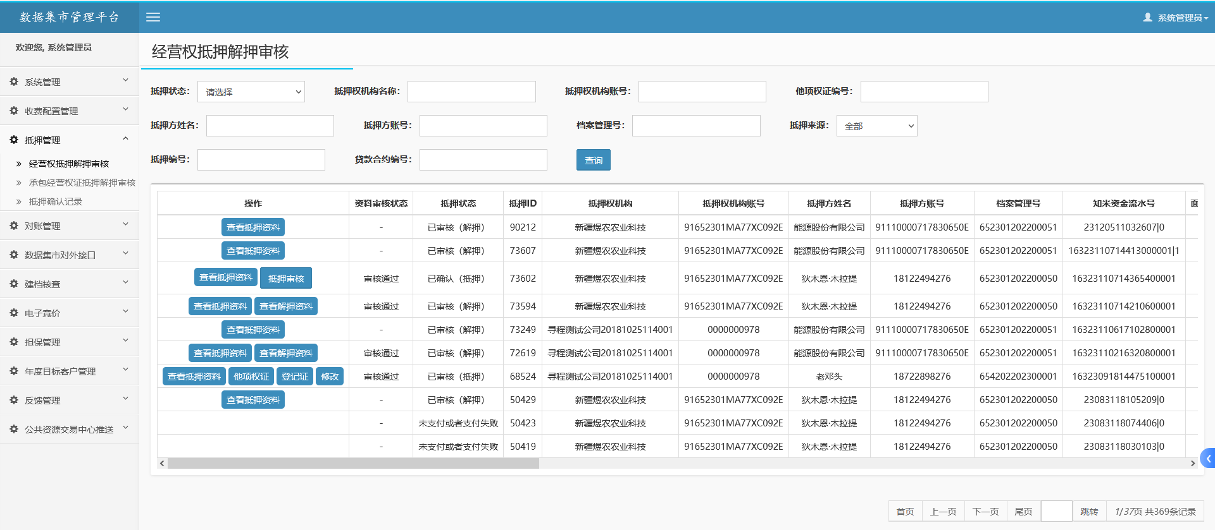Click 查看解押资料 for 抵押ID 72619
The image size is (1215, 530).
286,353
